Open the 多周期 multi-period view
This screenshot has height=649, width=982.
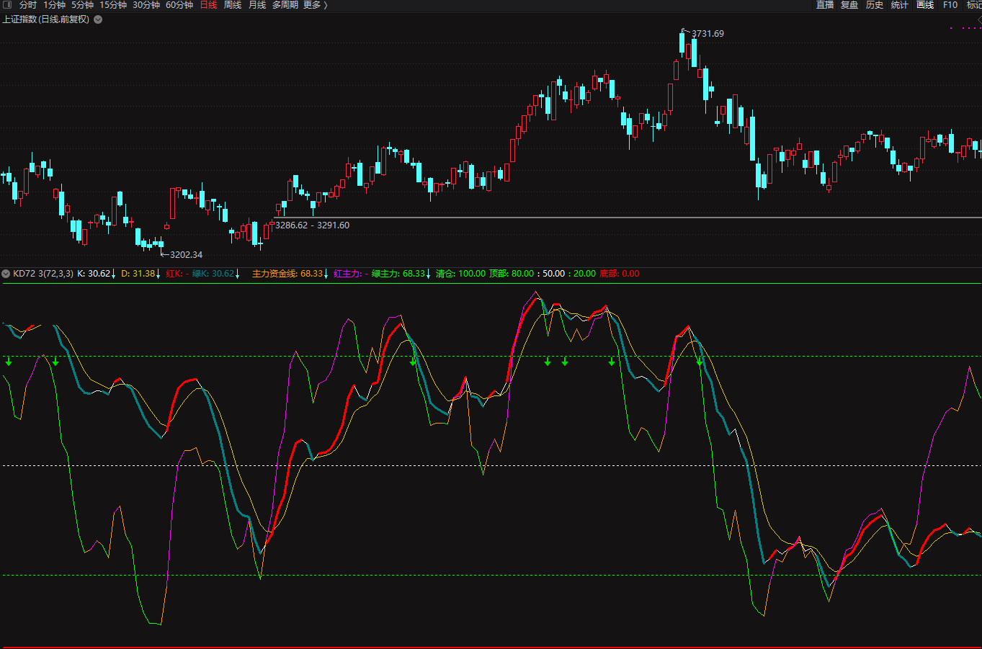click(285, 5)
